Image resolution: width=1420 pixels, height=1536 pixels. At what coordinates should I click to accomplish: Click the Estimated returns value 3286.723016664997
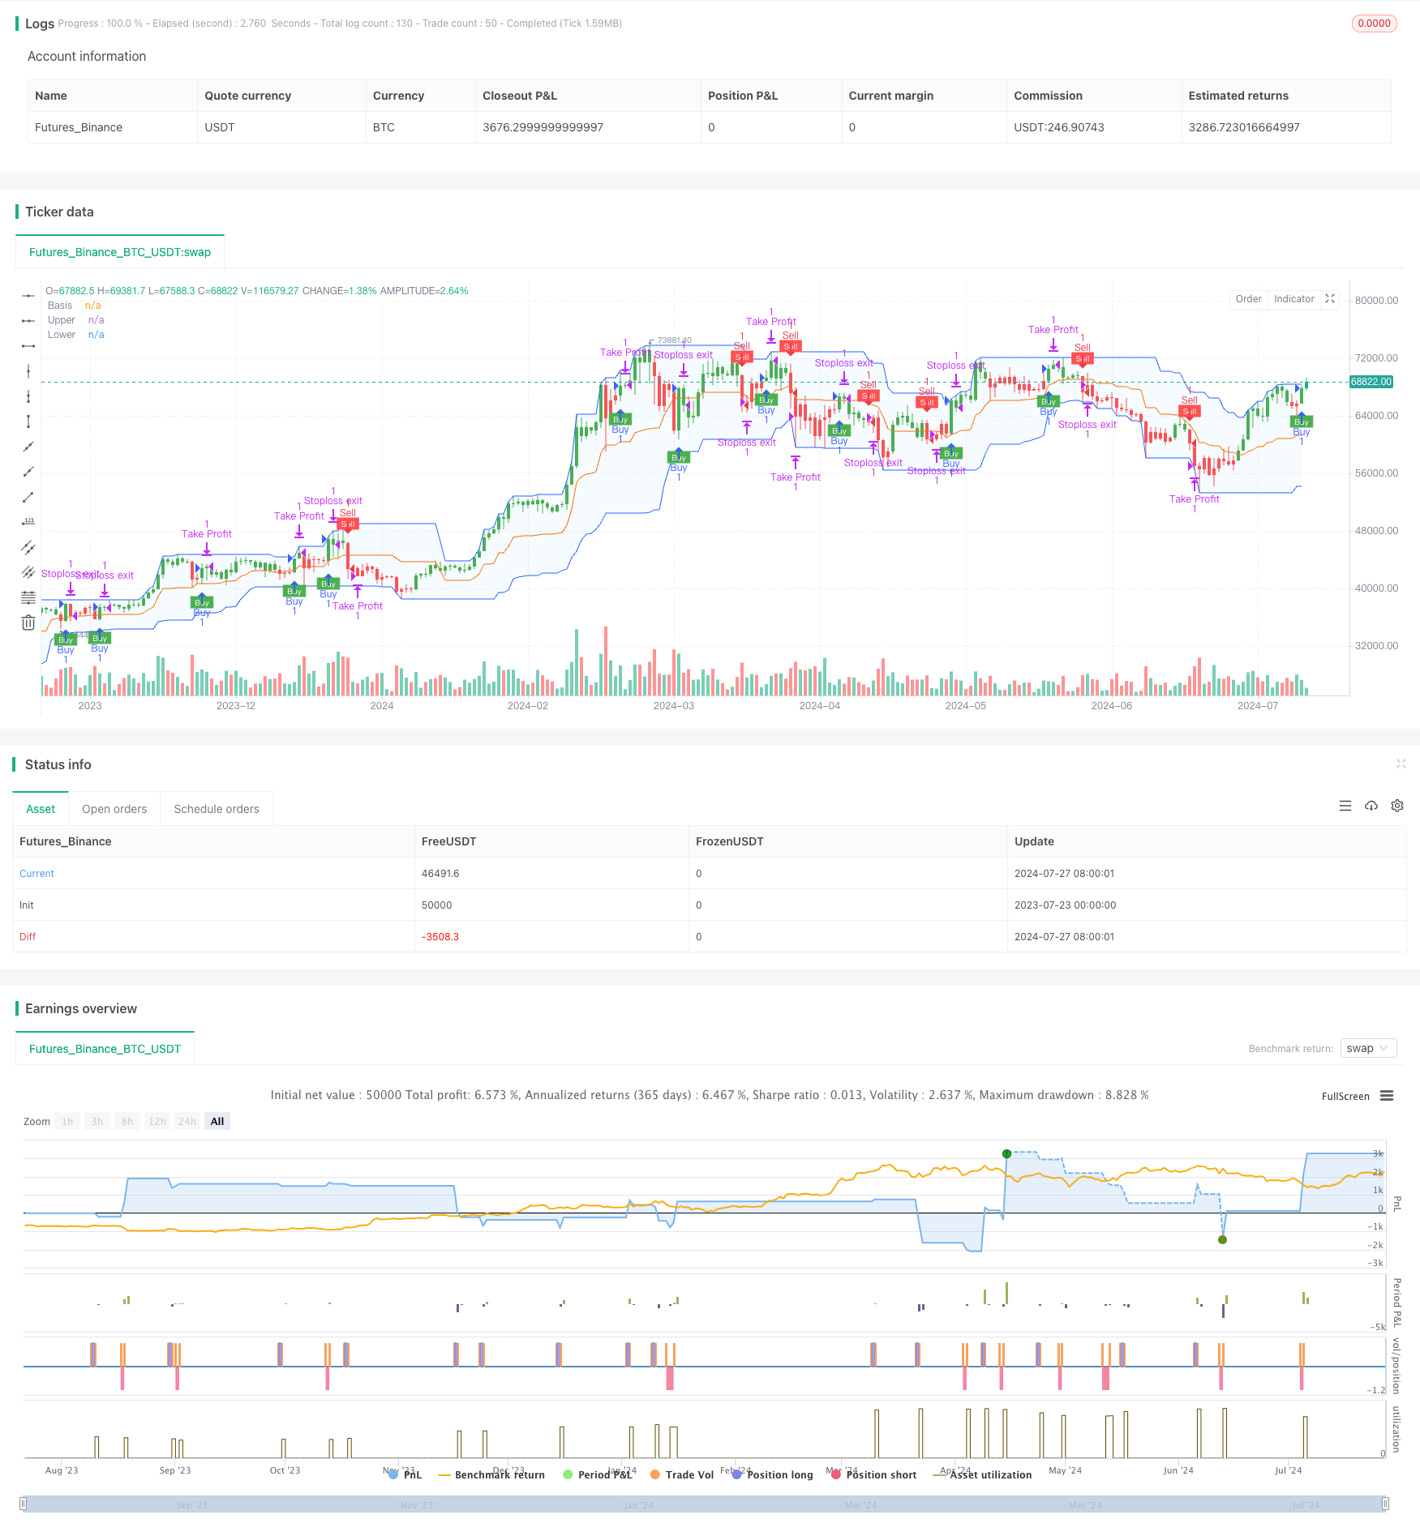[1244, 127]
